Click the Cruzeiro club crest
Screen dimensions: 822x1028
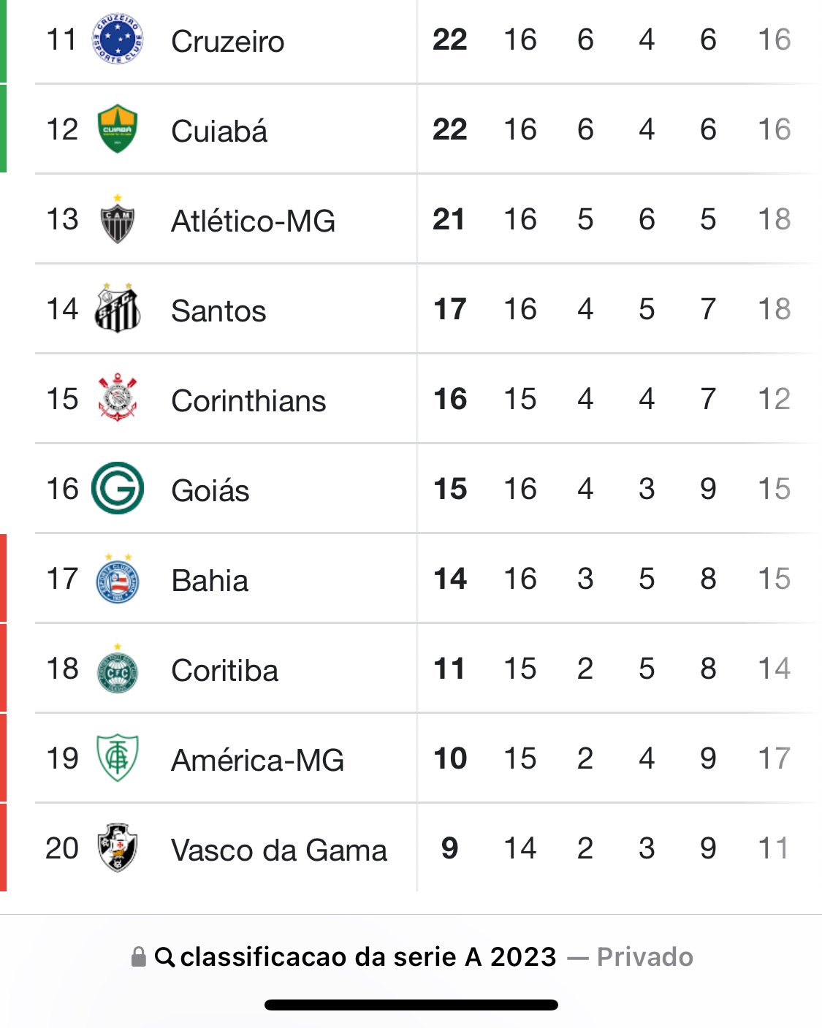(x=118, y=39)
